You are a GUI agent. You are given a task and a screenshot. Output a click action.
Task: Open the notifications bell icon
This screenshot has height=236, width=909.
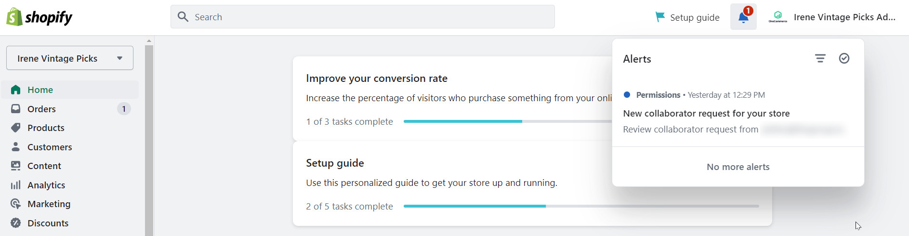tap(743, 17)
